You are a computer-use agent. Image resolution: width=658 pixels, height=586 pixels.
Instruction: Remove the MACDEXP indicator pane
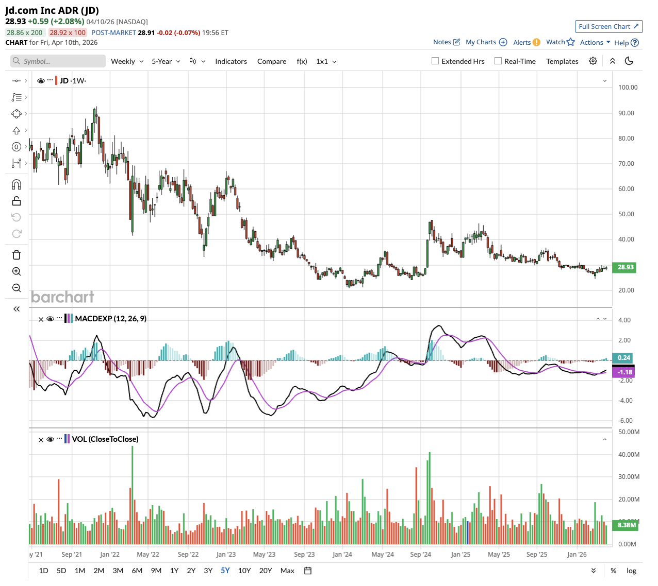point(41,319)
